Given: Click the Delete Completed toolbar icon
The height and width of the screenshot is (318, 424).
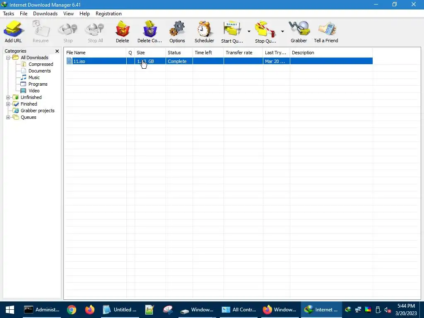Looking at the screenshot, I should (149, 31).
